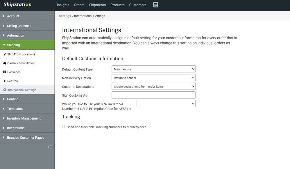Click the Packages grid icon
Image resolution: width=290 pixels, height=169 pixels.
5,72
